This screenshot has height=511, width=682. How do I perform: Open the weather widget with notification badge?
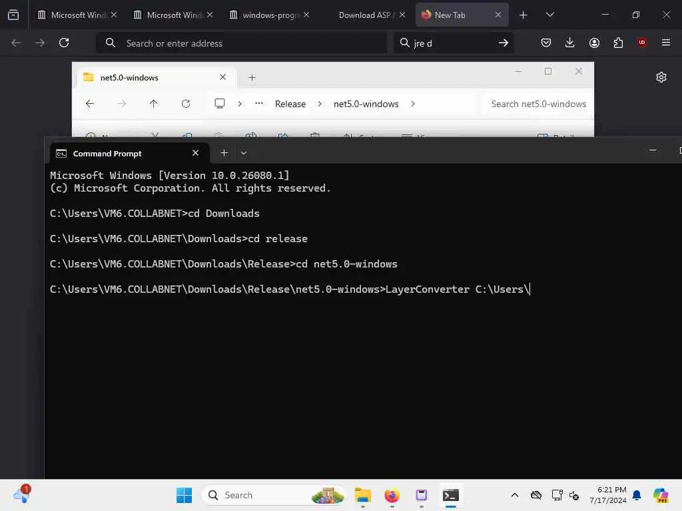pyautogui.click(x=22, y=494)
